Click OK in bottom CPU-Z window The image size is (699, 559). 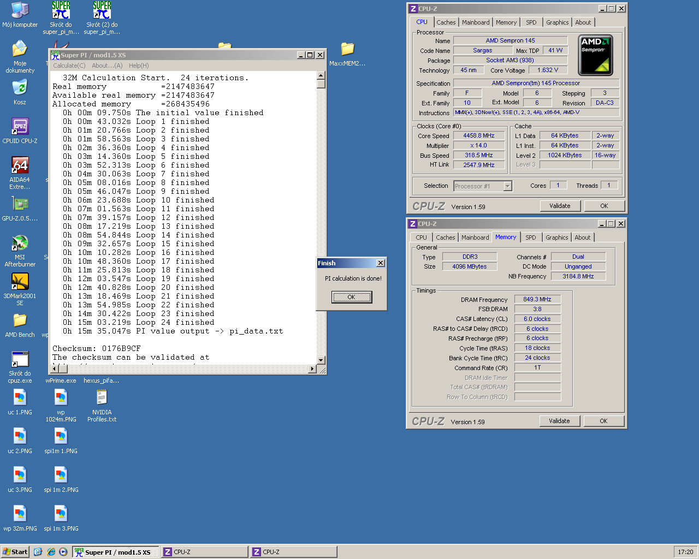(603, 421)
